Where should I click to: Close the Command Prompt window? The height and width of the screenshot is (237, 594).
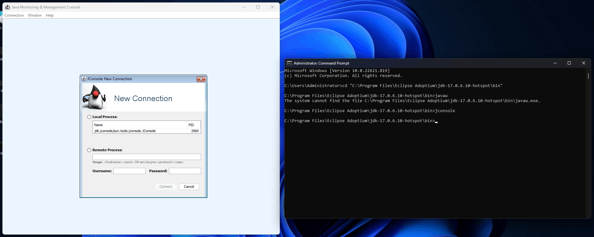coord(584,63)
